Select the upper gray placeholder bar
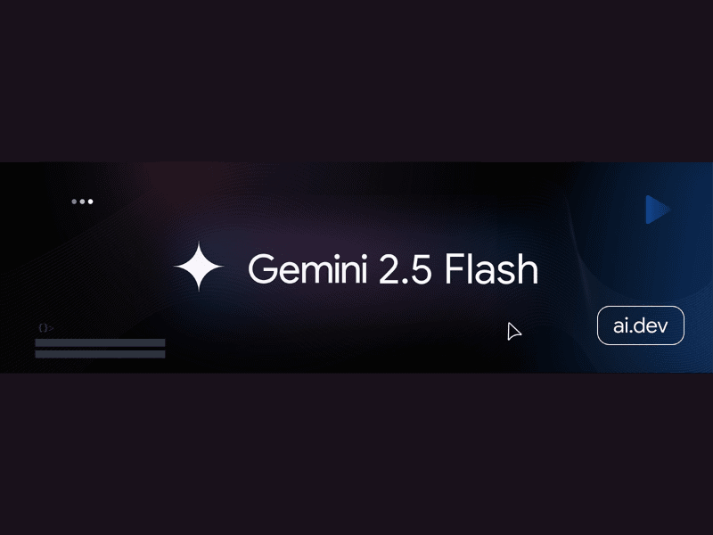 click(x=100, y=342)
